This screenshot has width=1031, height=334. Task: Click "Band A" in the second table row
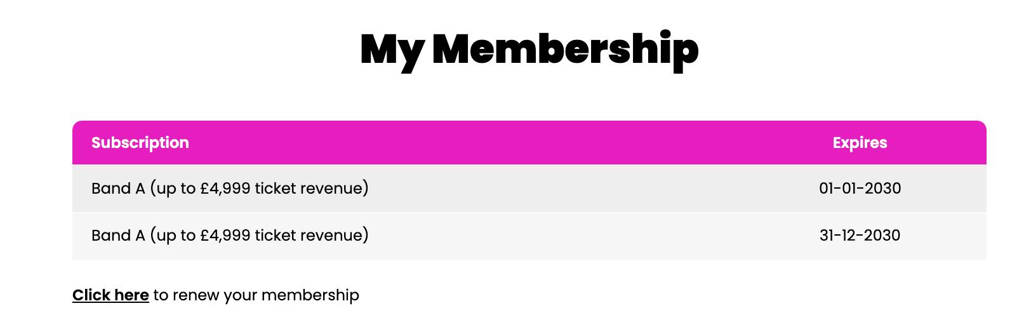point(118,236)
